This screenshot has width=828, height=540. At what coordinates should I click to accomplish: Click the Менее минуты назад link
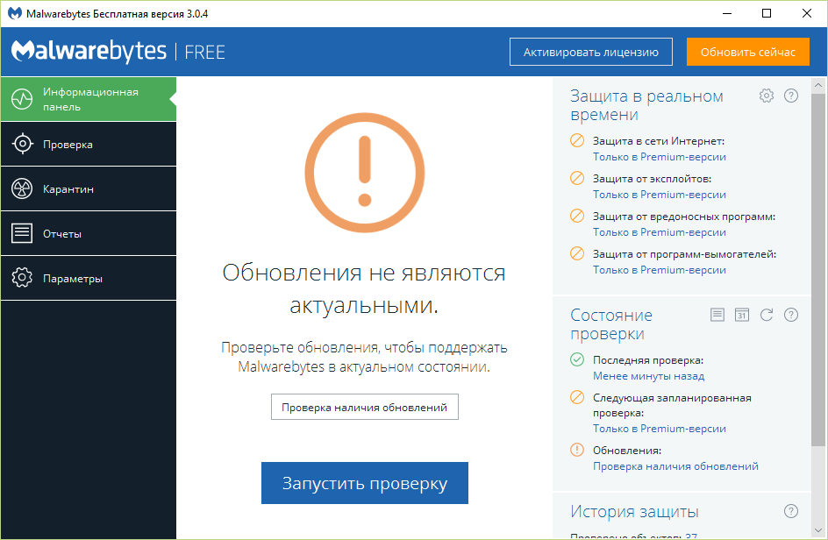coord(648,376)
